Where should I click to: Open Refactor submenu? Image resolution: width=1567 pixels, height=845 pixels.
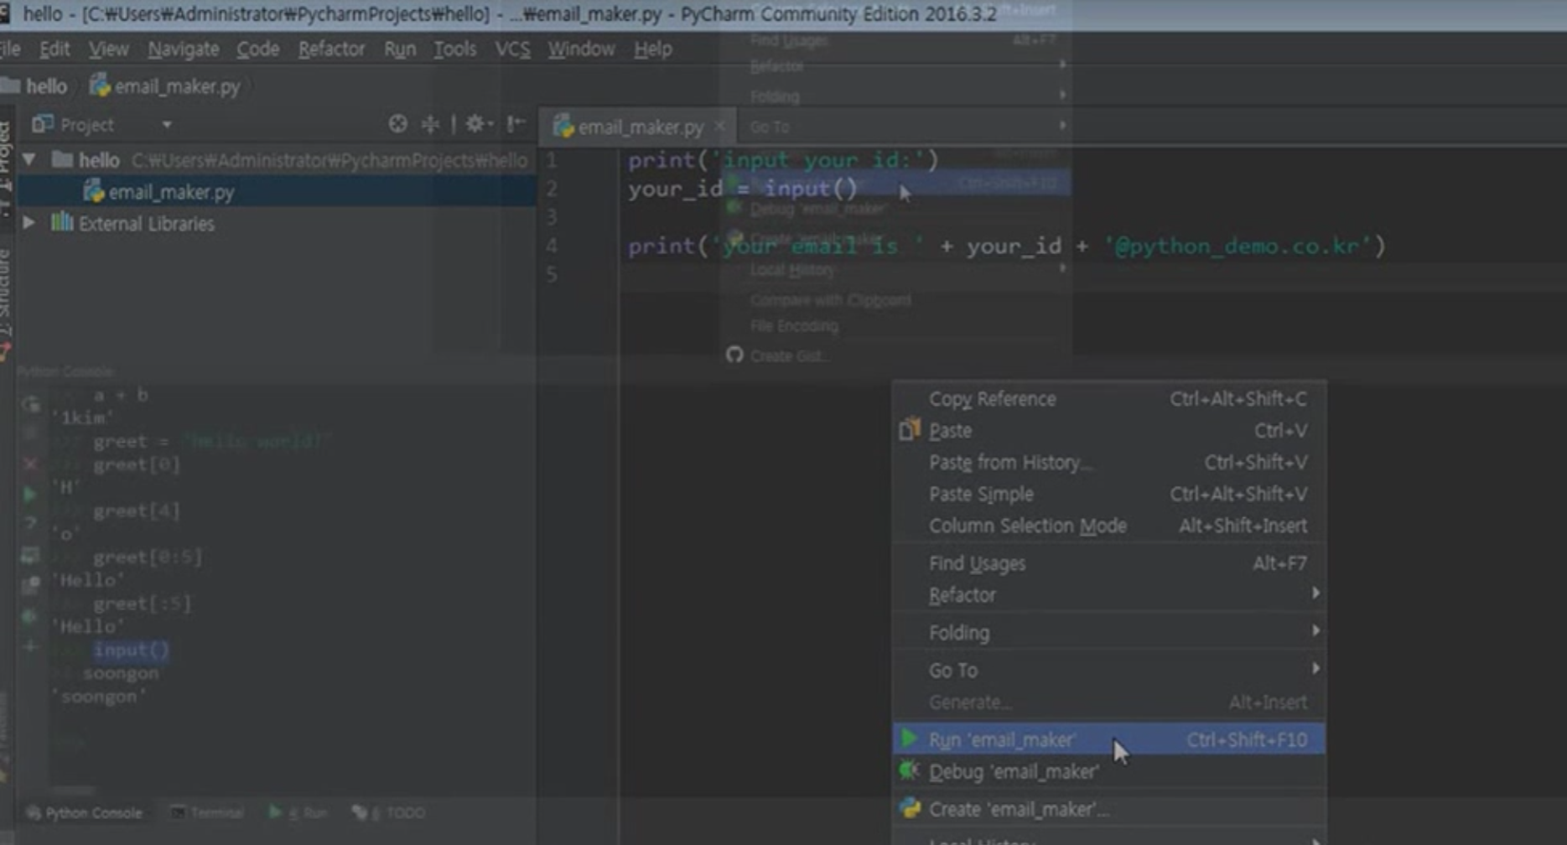tap(1108, 595)
